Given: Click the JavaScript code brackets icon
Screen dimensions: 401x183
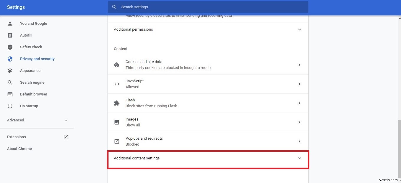Looking at the screenshot, I should click(x=117, y=84).
